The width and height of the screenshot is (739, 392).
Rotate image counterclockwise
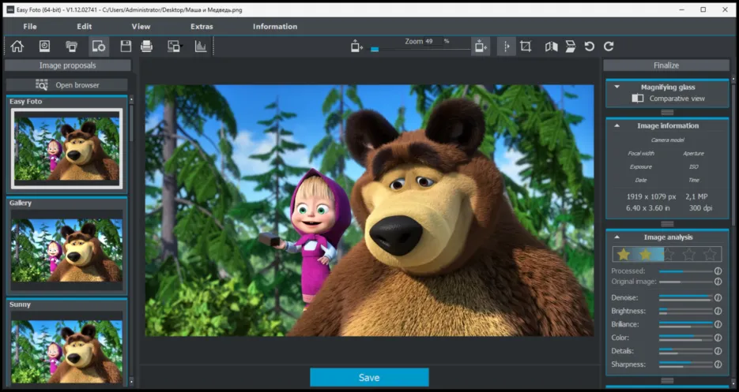point(589,46)
